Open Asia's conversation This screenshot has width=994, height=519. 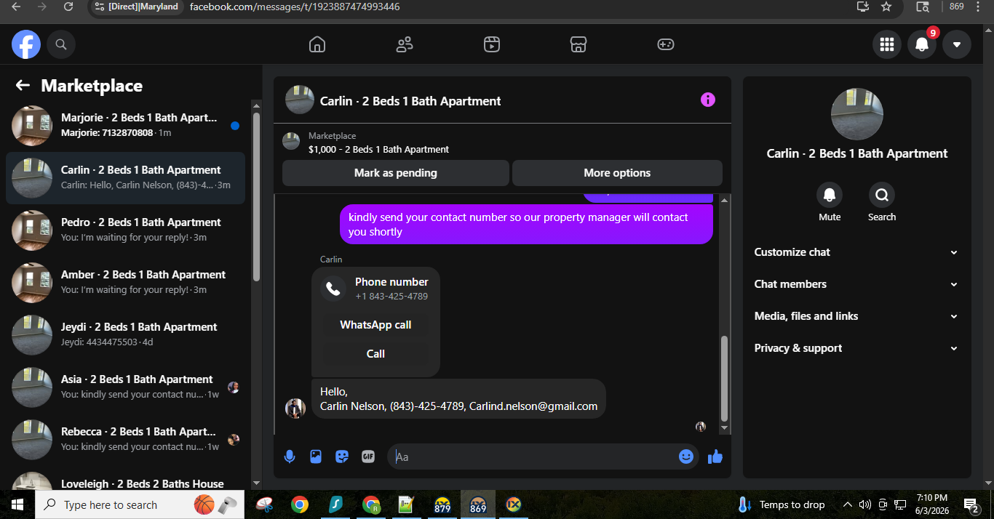click(125, 387)
